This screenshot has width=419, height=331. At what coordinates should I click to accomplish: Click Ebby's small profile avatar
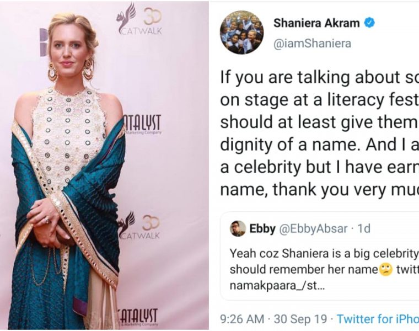[238, 228]
